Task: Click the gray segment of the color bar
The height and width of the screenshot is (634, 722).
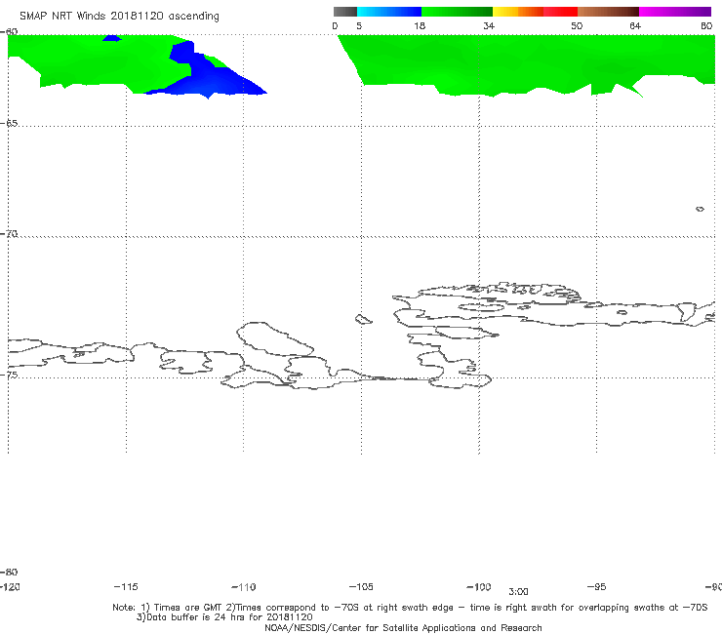Action: pos(345,12)
